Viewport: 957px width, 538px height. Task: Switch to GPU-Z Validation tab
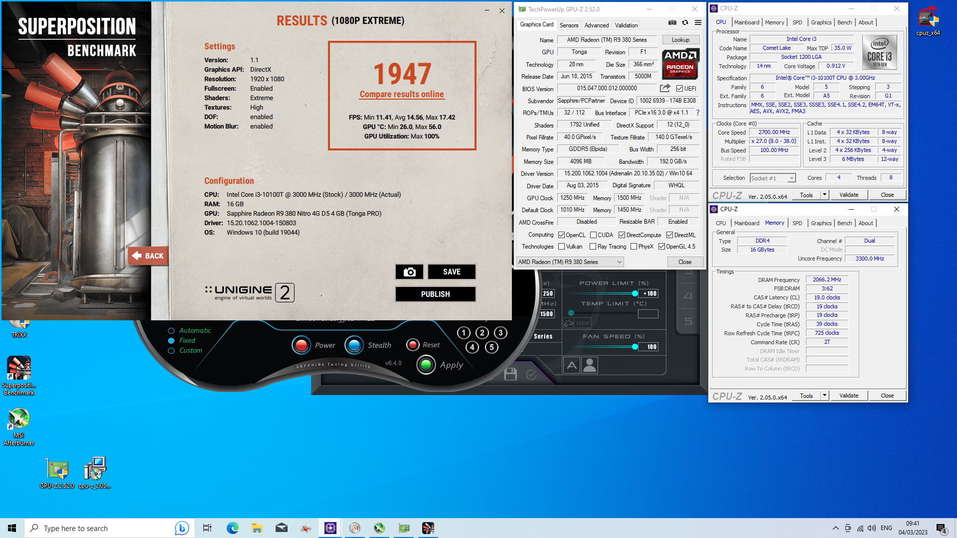[626, 25]
